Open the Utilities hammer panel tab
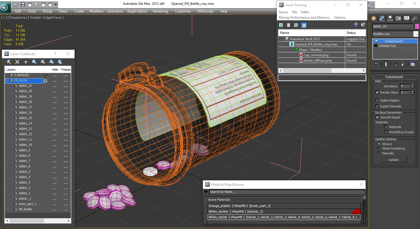420x229 pixels. 415,18
